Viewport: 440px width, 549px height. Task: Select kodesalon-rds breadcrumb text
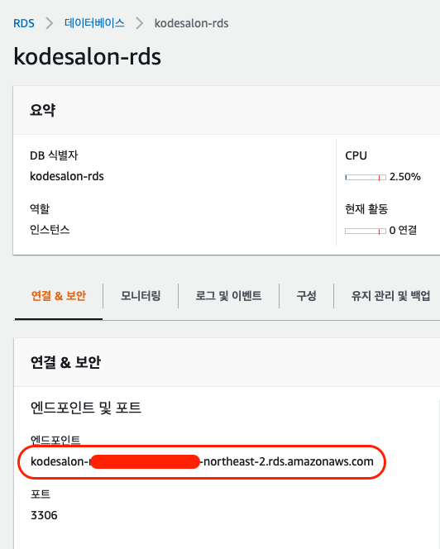point(191,23)
